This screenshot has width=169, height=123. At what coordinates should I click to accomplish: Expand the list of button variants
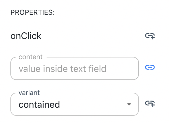(x=75, y=104)
